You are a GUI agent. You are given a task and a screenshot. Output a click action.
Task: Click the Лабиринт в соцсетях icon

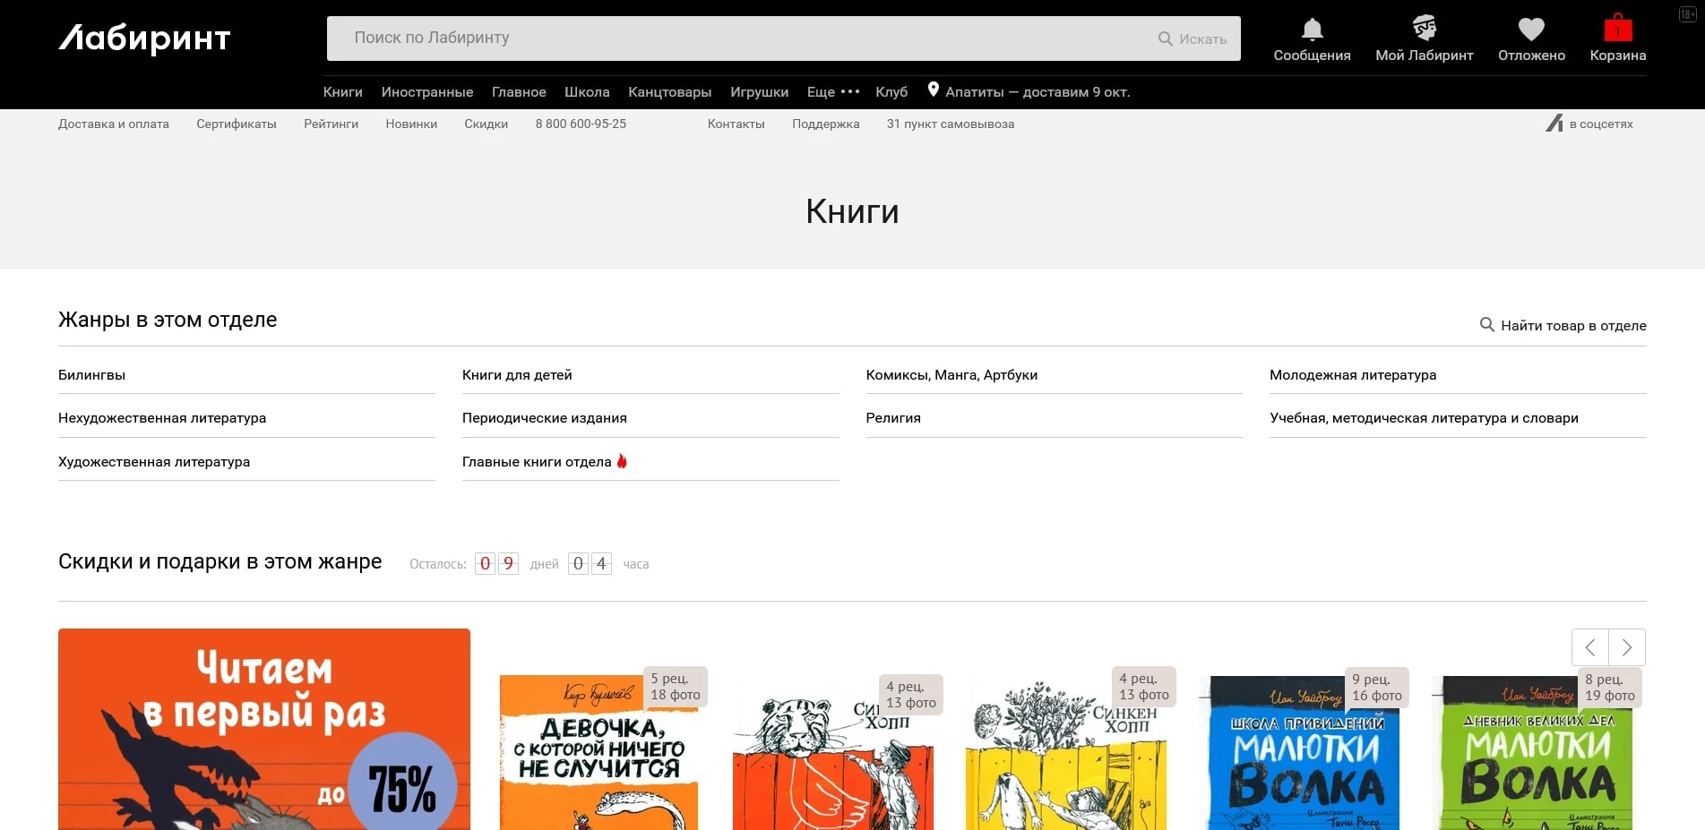click(x=1554, y=124)
